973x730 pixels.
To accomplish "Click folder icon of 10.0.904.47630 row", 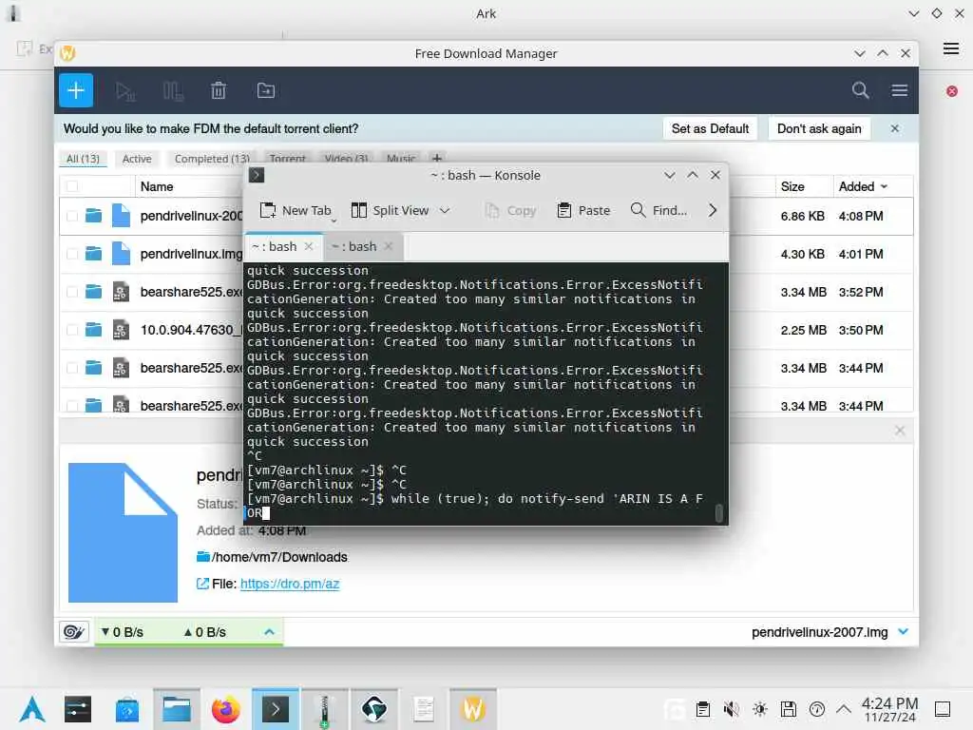I will (94, 330).
